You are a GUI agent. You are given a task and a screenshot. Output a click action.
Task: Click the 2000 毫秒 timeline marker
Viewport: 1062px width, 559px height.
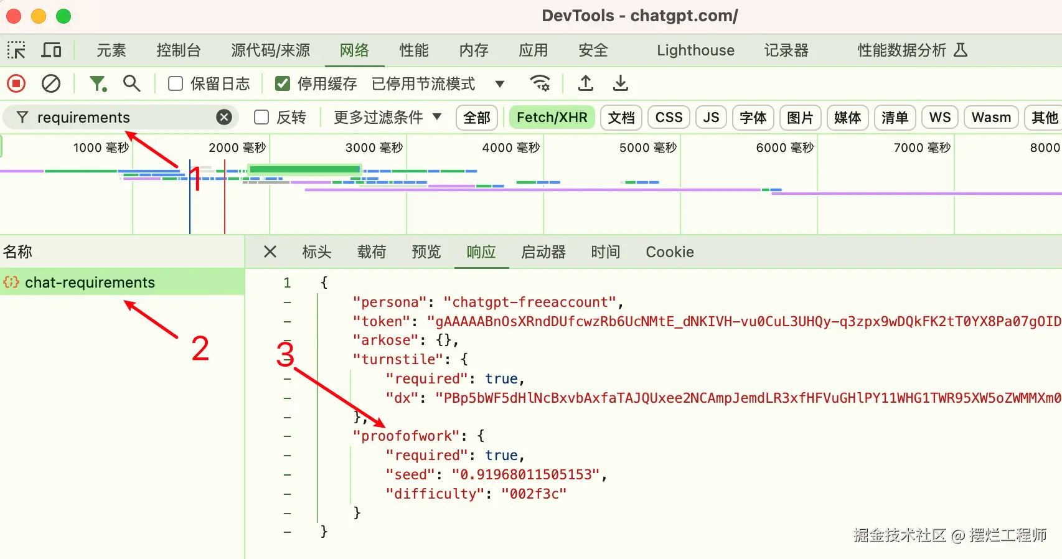237,148
